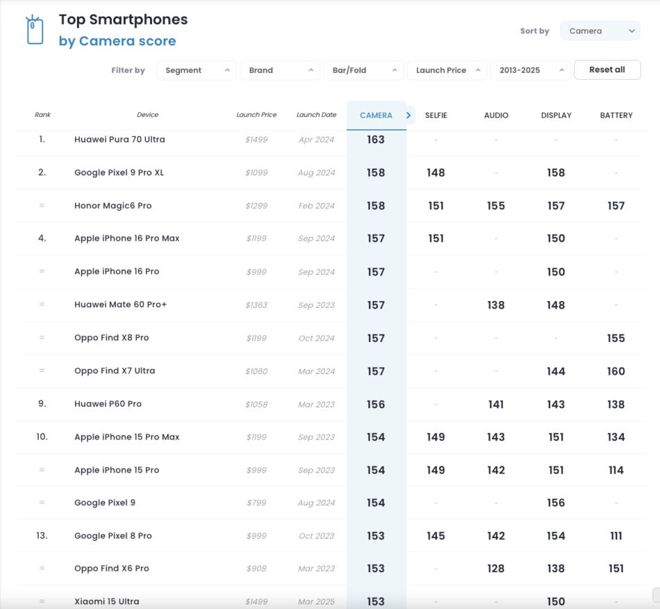
Task: Click the Device column header
Action: [x=147, y=115]
